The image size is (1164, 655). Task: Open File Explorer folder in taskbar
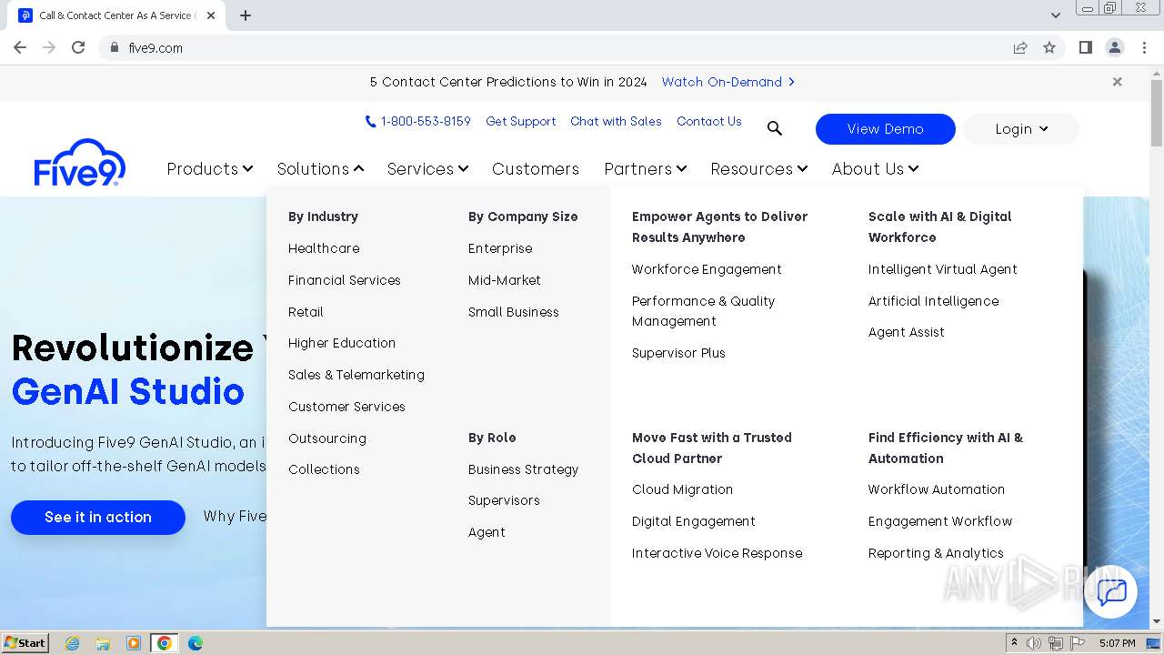click(x=103, y=643)
